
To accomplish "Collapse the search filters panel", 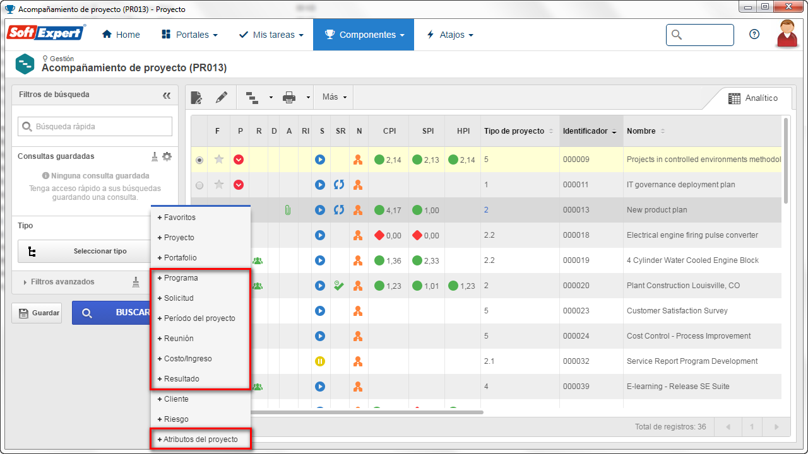I will point(167,95).
